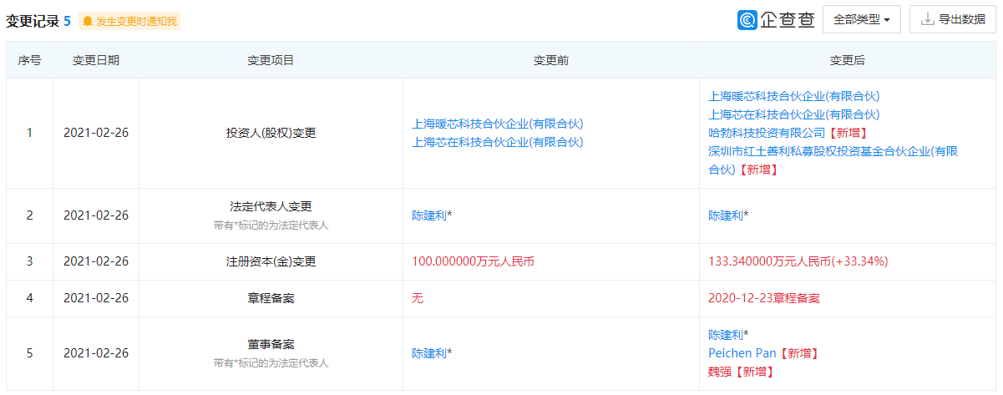1003x395 pixels.
Task: Click the 变更日期 column header
Action: 96,60
